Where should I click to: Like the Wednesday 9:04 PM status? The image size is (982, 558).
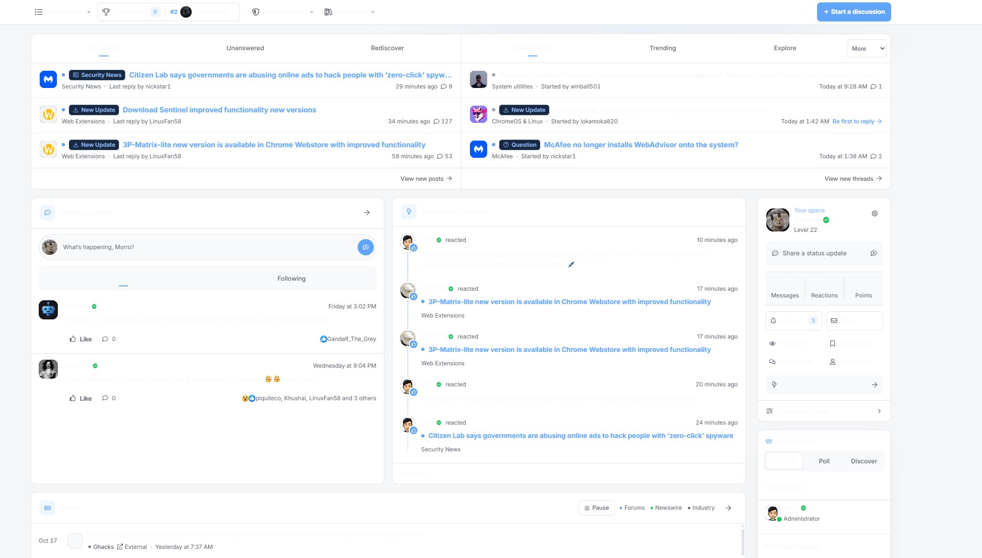coord(81,398)
